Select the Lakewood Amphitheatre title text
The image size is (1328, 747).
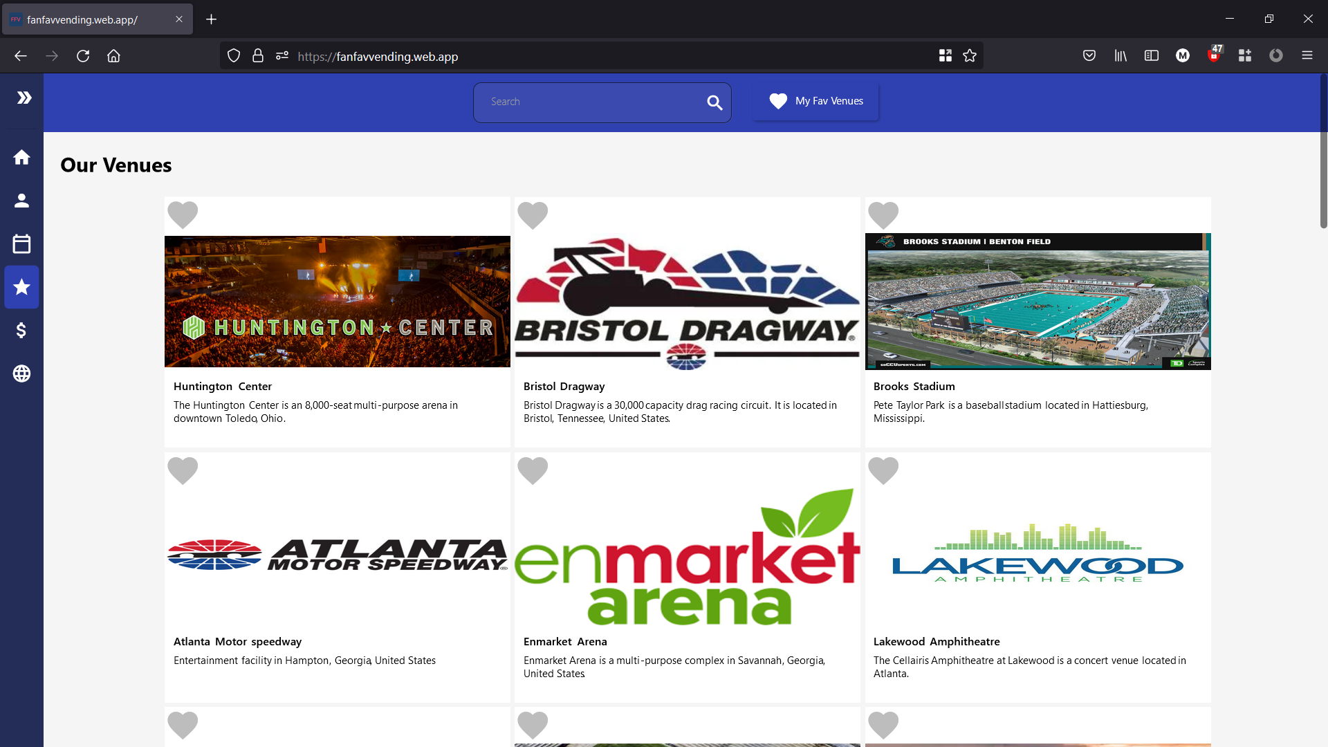[937, 642]
